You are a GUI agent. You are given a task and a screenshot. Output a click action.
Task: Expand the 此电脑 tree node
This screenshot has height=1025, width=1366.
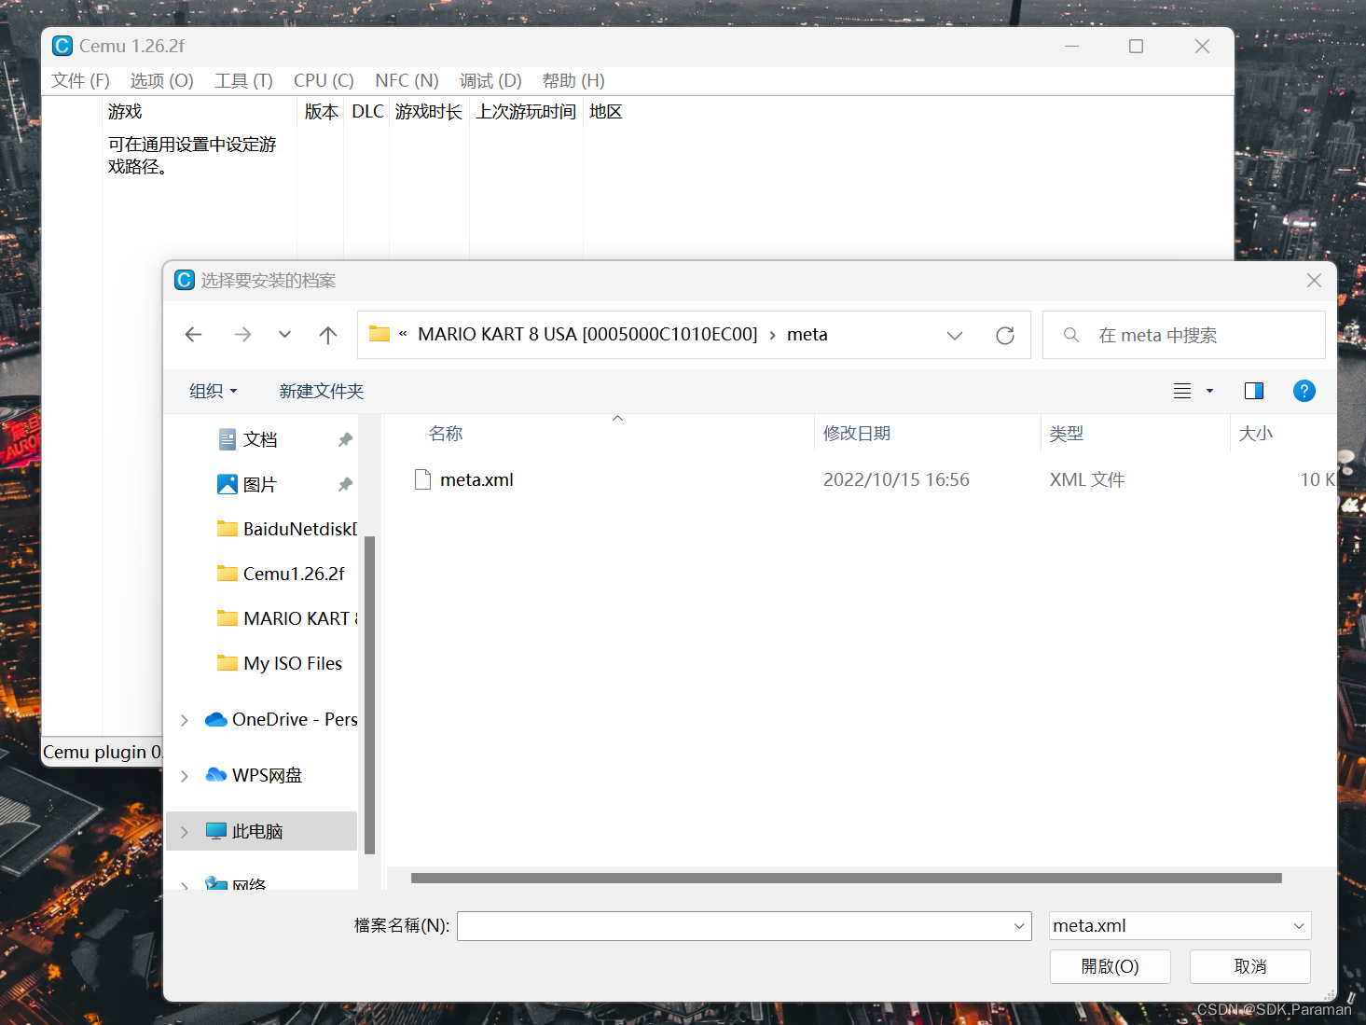[x=185, y=832]
